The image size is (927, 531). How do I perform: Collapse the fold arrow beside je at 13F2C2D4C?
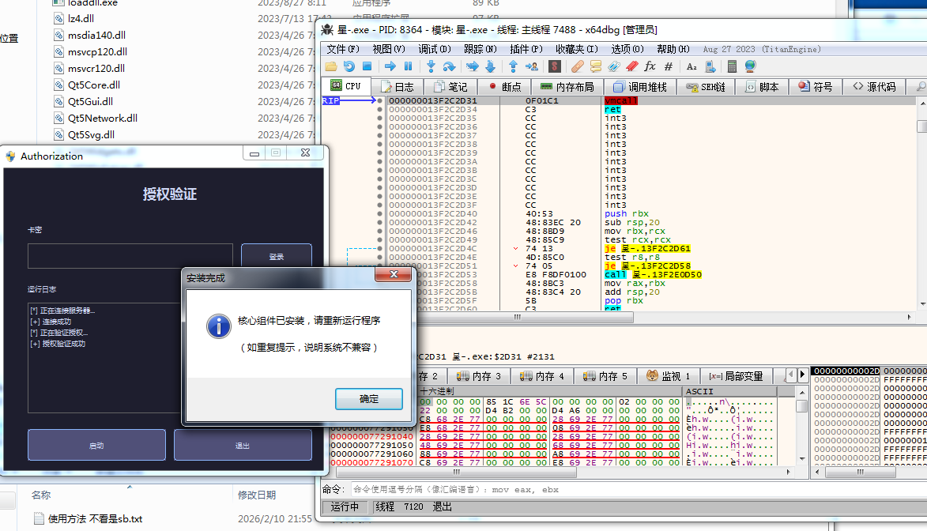pyautogui.click(x=515, y=248)
